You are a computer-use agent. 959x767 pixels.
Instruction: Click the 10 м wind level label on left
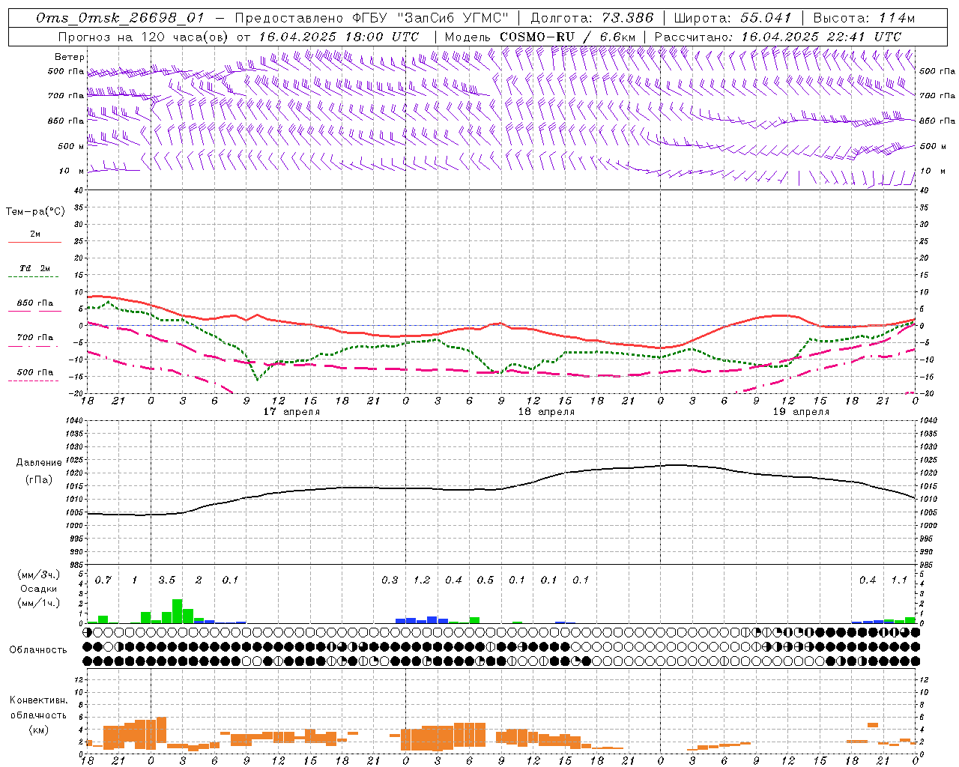coord(71,171)
